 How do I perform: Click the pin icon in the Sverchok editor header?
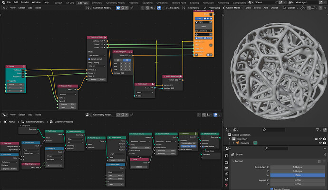[132, 8]
